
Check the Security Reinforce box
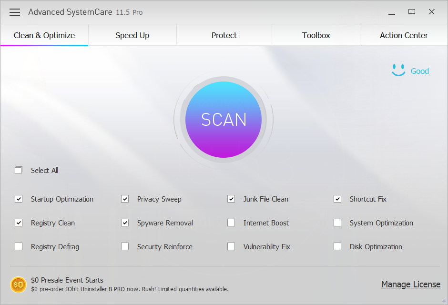click(125, 246)
